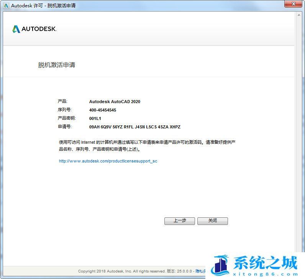This screenshot has height=279, width=305.
Task: Select the product name Autodesk AutoCAD 2020
Action: pyautogui.click(x=115, y=102)
